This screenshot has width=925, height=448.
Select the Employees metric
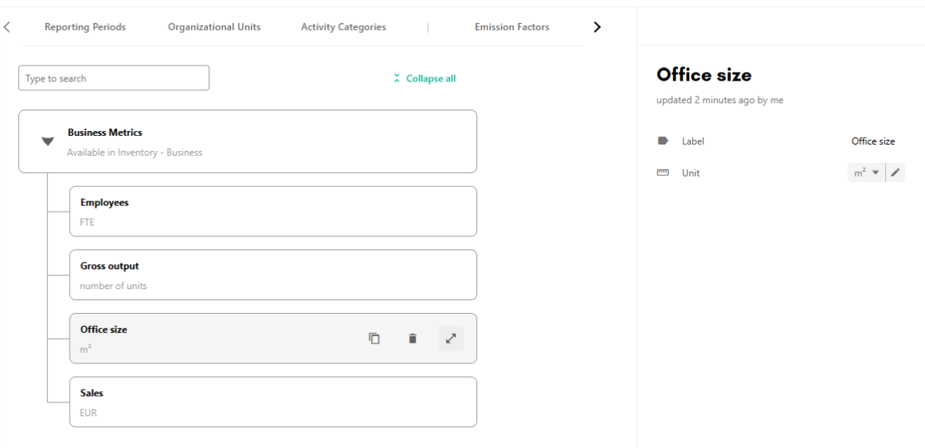click(x=273, y=211)
